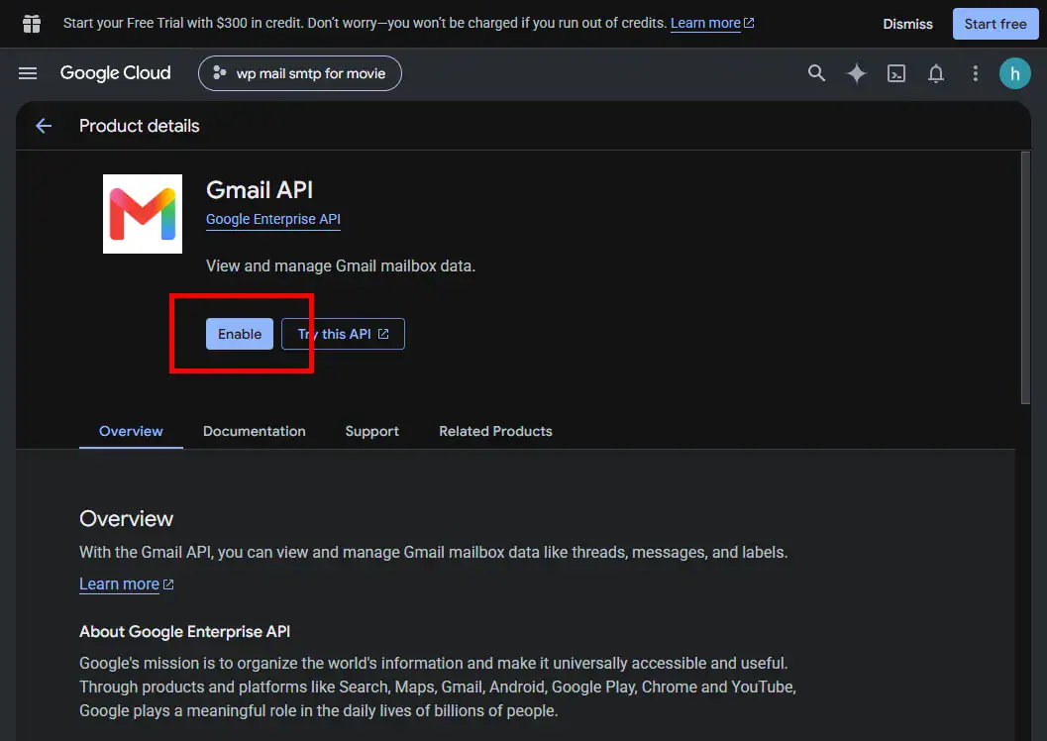Click the page's vertical scrollbar

coord(1025,277)
